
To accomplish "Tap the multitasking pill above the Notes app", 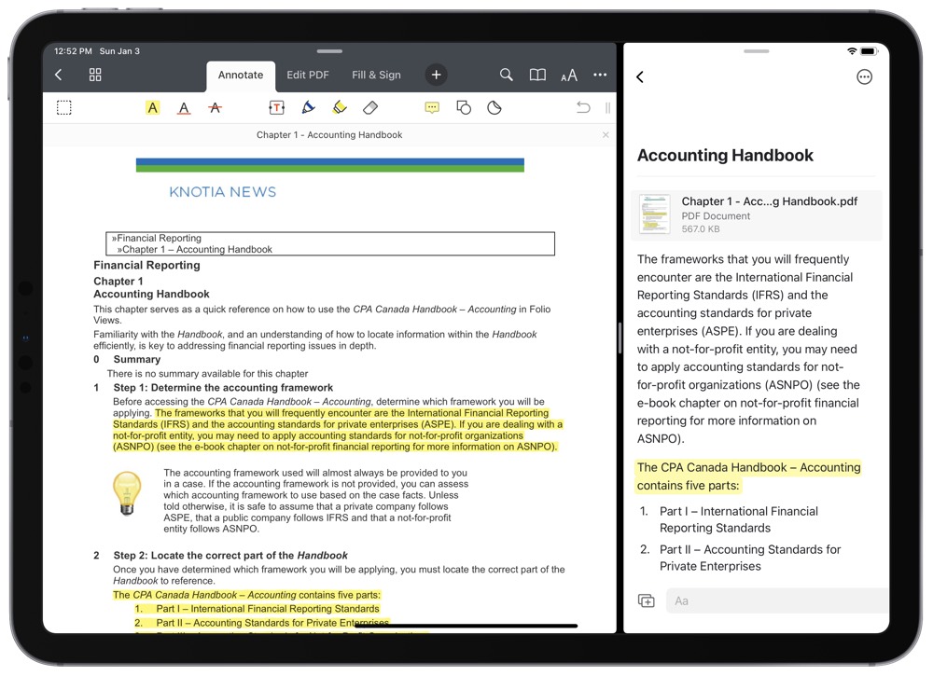I will (757, 51).
